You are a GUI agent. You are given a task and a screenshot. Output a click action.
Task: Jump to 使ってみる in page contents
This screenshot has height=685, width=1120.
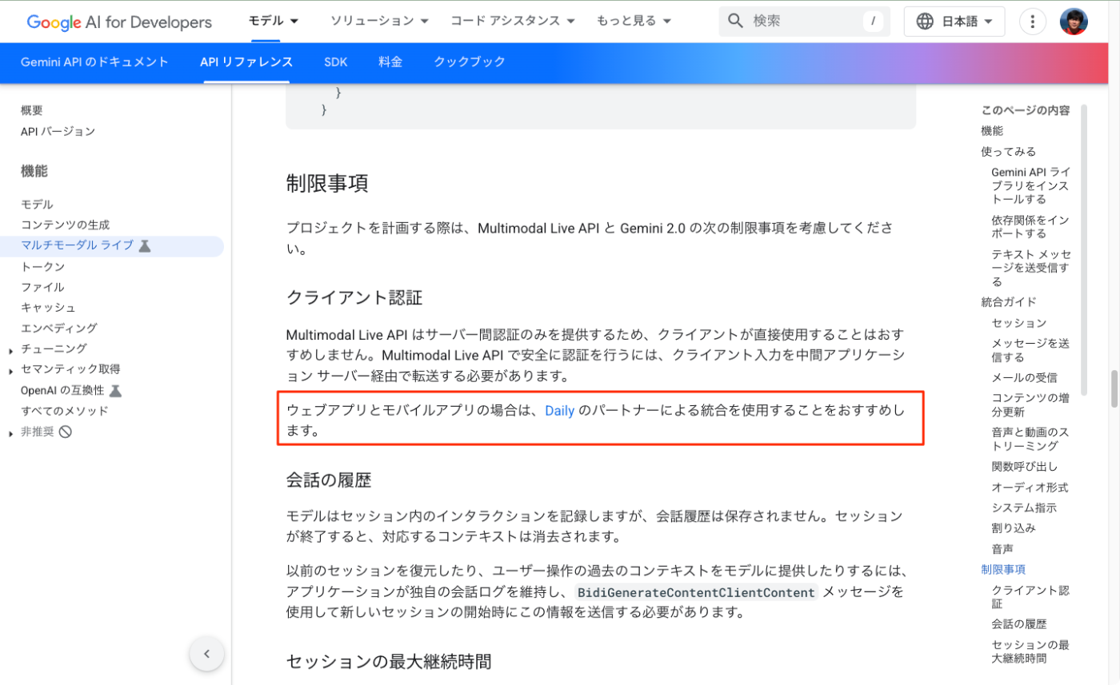click(1009, 151)
